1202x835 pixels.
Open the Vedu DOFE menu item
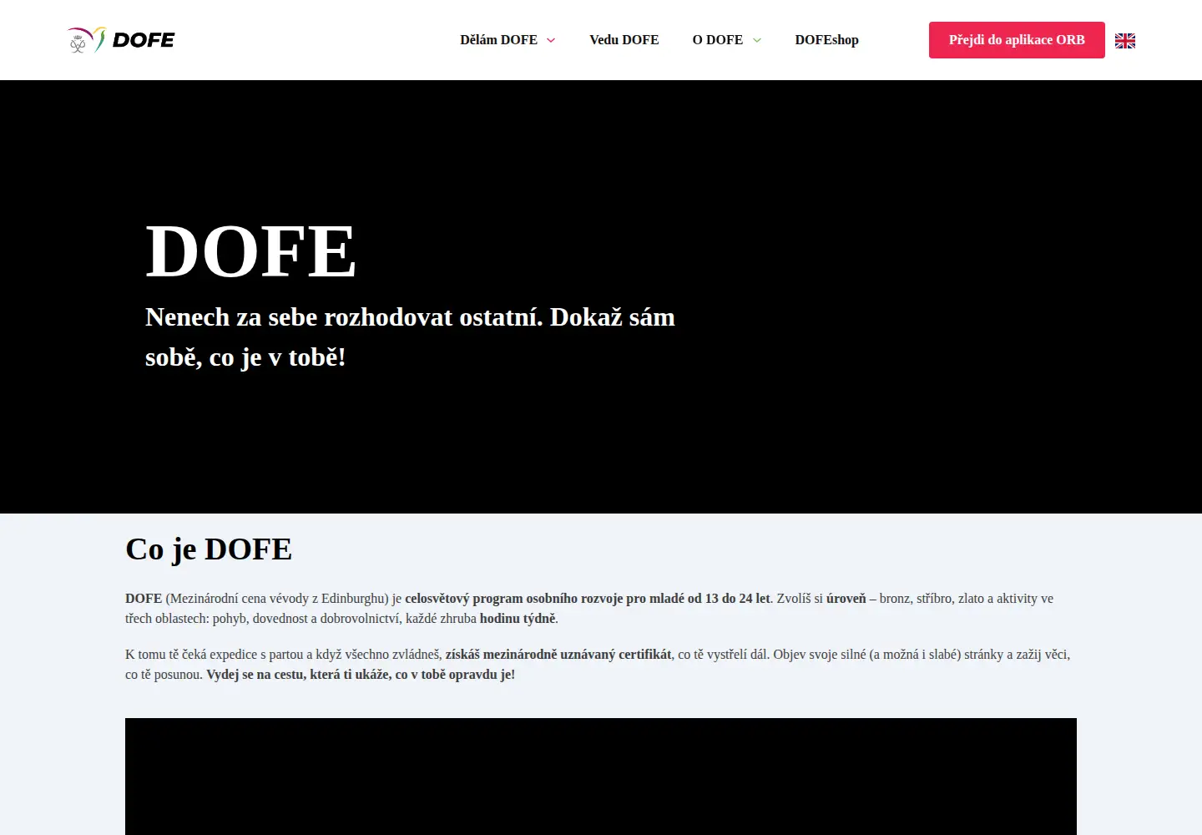[x=624, y=40]
